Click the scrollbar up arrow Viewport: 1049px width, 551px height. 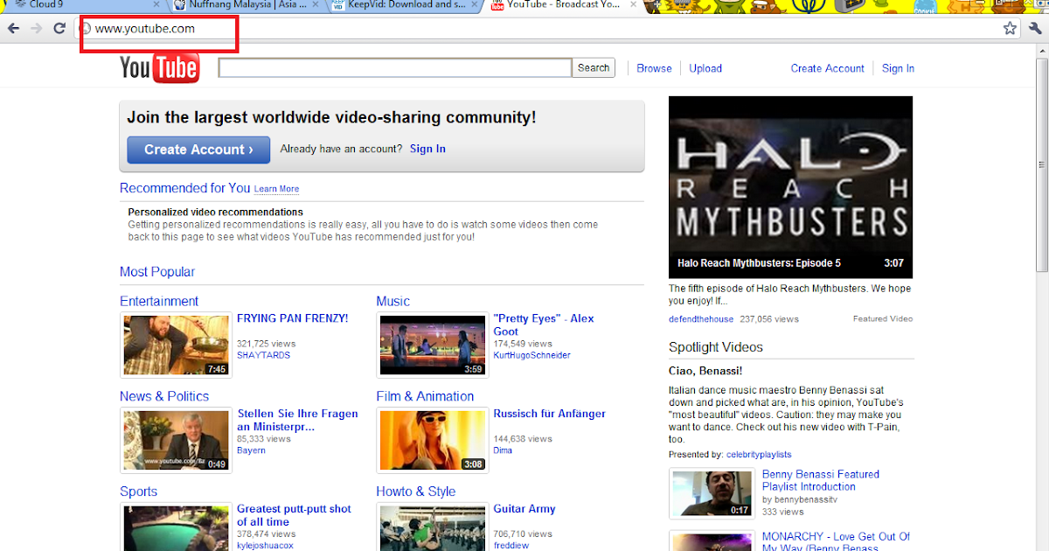click(x=1041, y=52)
